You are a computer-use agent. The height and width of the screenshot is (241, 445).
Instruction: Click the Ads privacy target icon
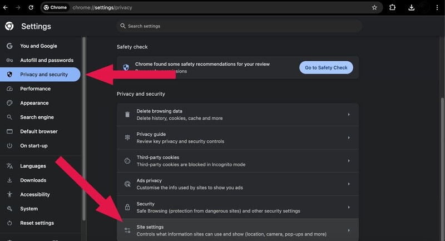tap(127, 184)
